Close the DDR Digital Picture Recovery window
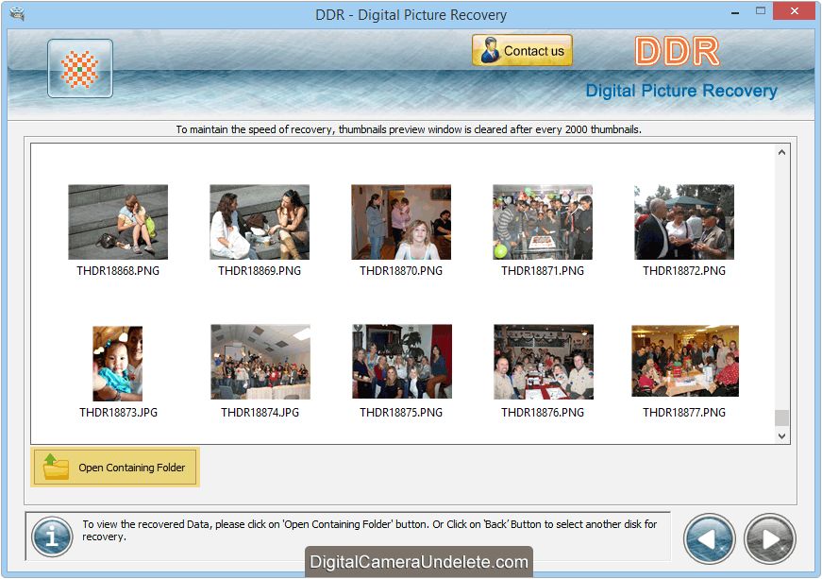This screenshot has height=579, width=822. tap(795, 11)
